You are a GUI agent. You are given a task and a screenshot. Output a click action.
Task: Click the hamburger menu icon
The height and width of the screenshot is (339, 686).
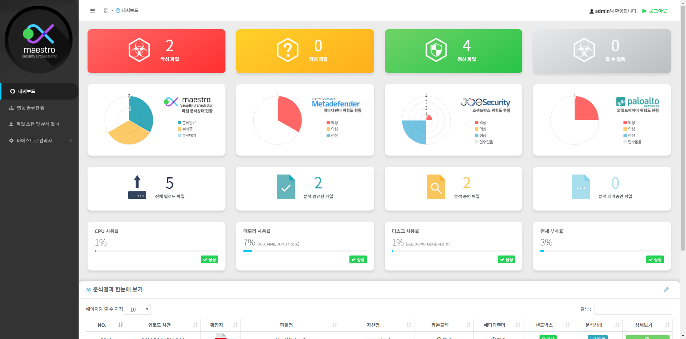click(x=93, y=11)
